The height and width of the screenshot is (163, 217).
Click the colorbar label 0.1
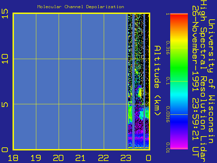pos(168,81)
